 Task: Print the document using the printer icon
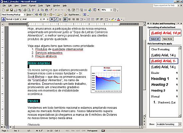tap(25, 10)
